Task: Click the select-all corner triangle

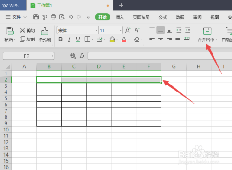Action: point(8,67)
